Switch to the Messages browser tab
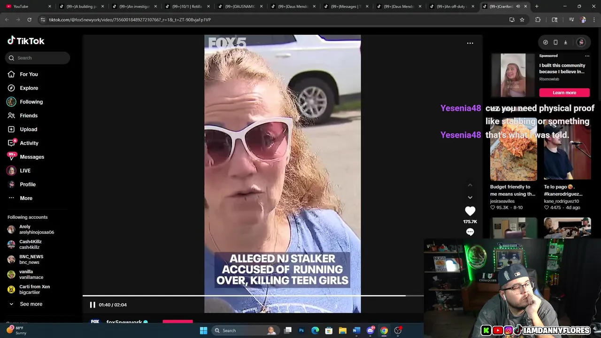601x338 pixels. 346,7
